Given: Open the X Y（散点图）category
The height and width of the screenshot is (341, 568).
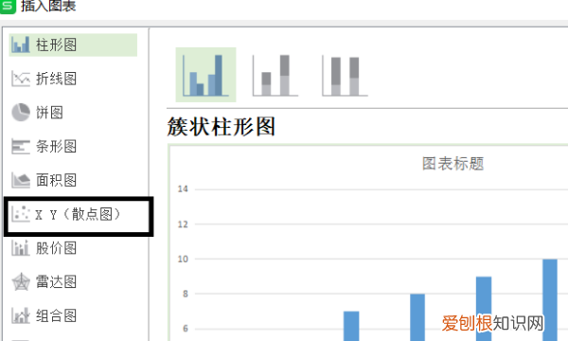Looking at the screenshot, I should tap(79, 214).
